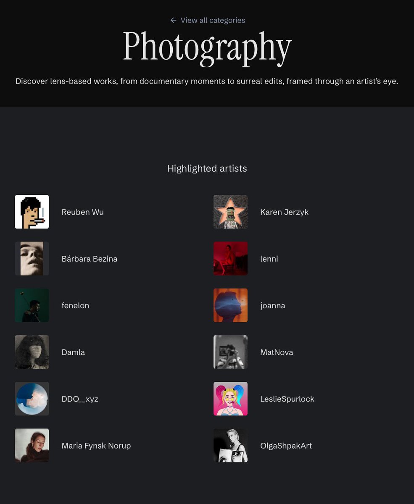Click OlgaShpakArt's monochrome avatar

pos(230,446)
